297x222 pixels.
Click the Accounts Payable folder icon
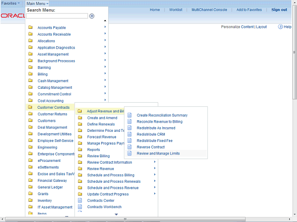30,27
